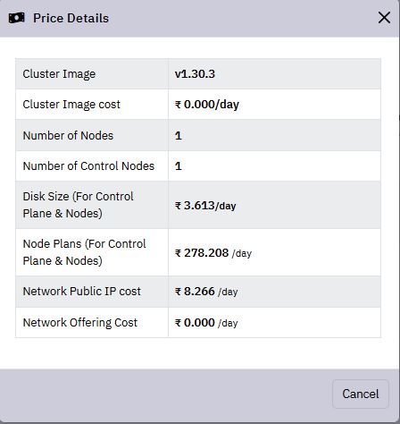Select the Node Plans row label
Screen dimensions: 400x424
pyautogui.click(x=84, y=252)
